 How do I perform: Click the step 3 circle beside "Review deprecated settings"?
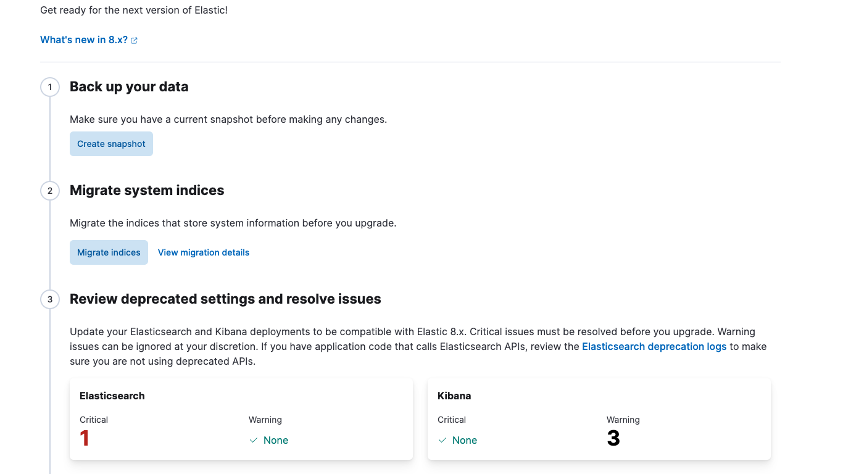coord(50,299)
